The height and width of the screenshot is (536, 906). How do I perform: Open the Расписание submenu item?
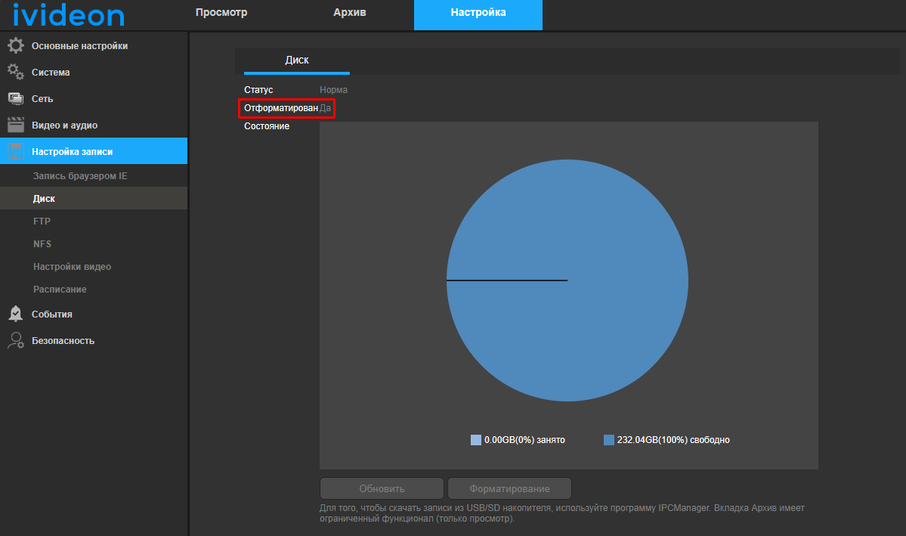pos(94,289)
